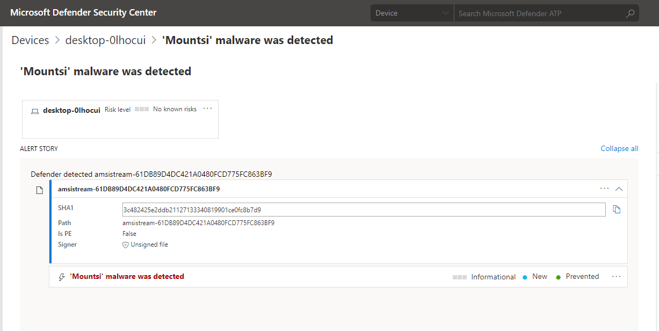Click the document icon beside the amsistream file card

(39, 190)
